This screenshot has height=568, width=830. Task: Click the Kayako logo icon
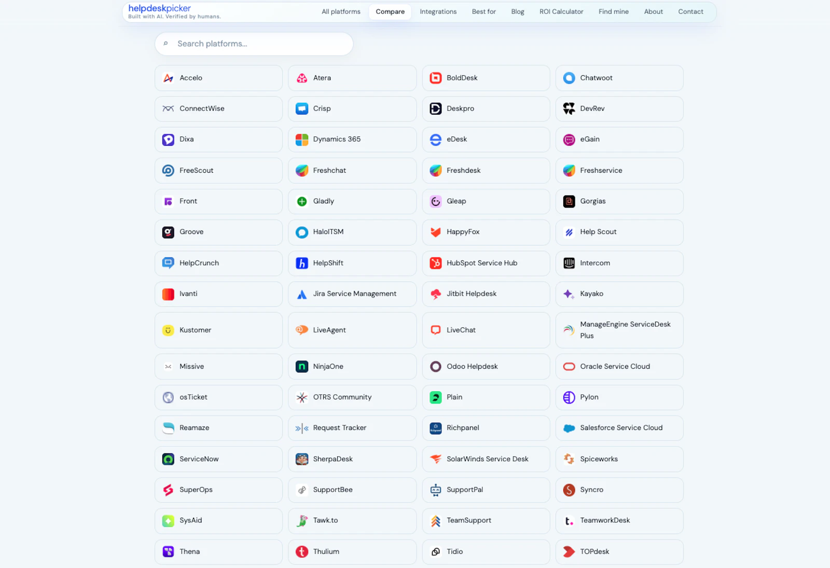569,294
